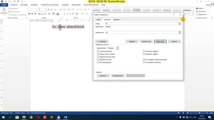Click the Заменить все button
This screenshot has width=214, height=120.
[146, 41]
